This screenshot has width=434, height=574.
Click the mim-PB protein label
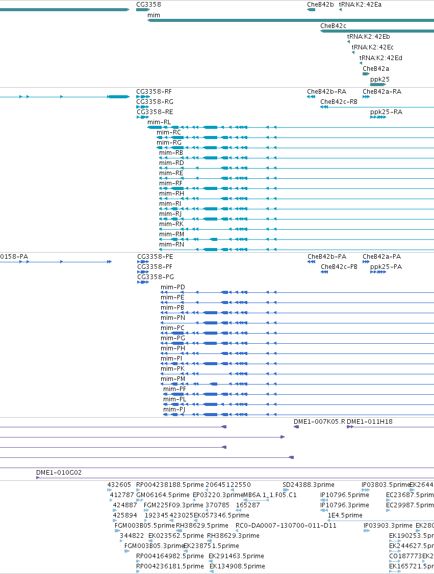172,308
